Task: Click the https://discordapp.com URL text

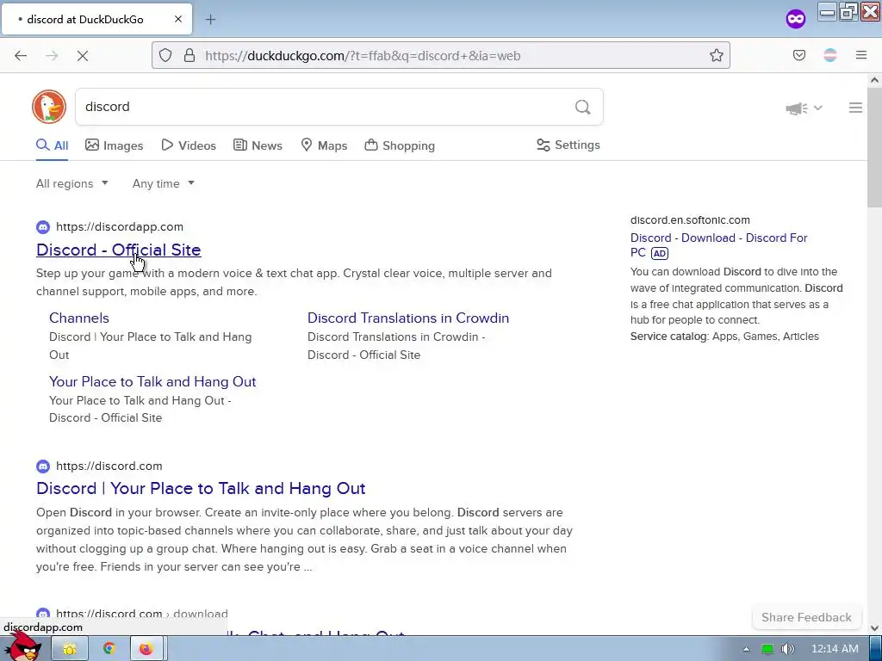Action: coord(120,227)
